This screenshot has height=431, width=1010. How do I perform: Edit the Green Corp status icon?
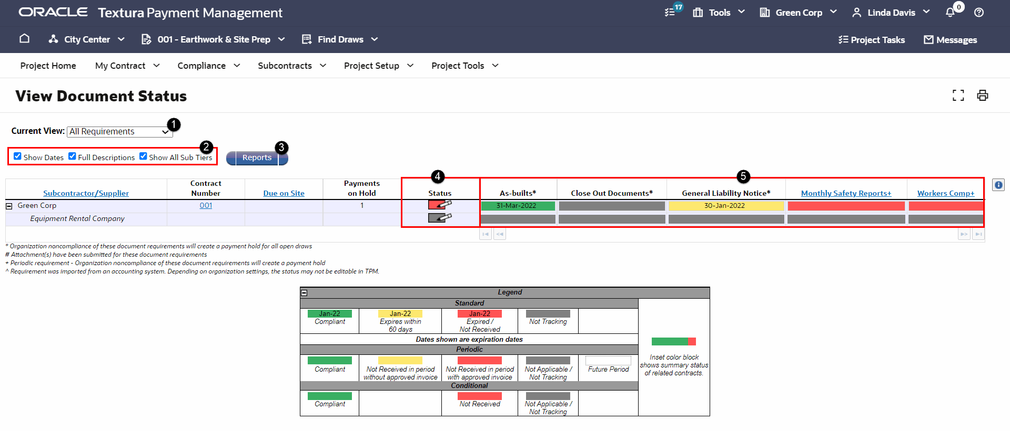point(440,205)
